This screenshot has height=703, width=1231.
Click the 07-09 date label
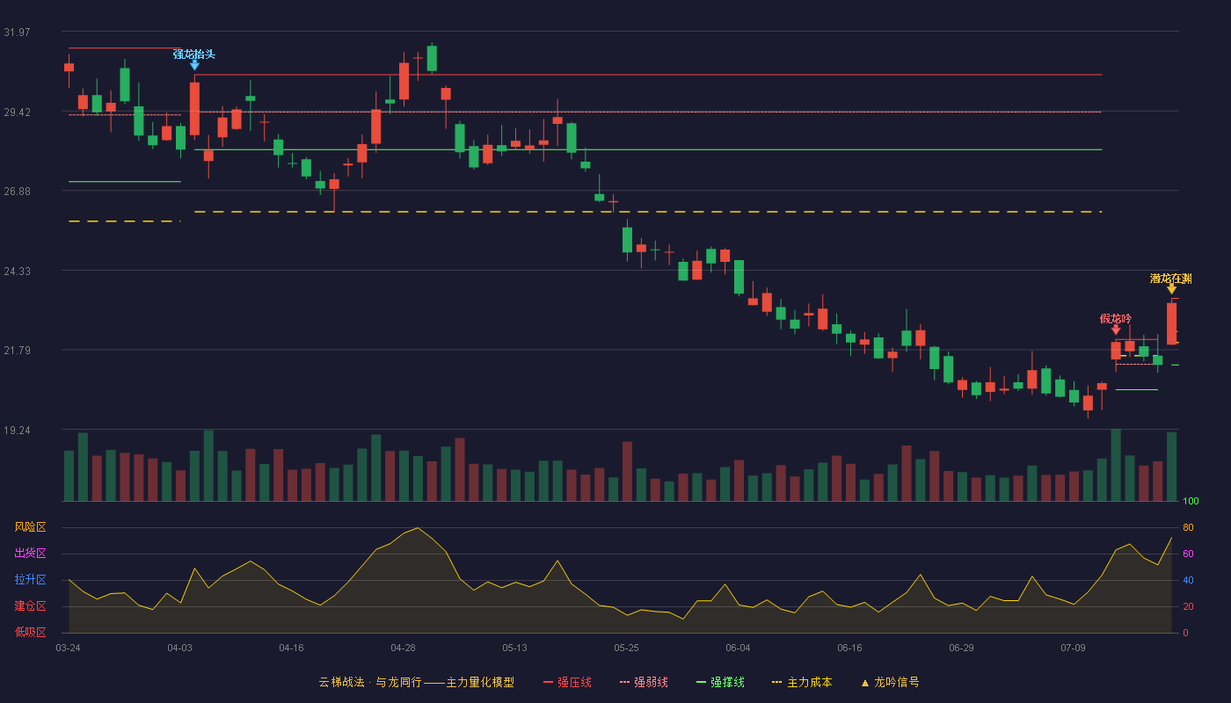tap(1073, 648)
